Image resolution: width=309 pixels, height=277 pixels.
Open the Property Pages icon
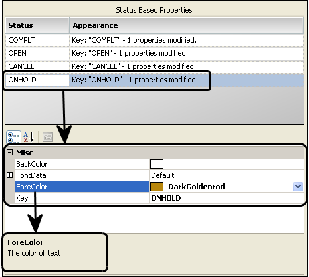(x=48, y=137)
